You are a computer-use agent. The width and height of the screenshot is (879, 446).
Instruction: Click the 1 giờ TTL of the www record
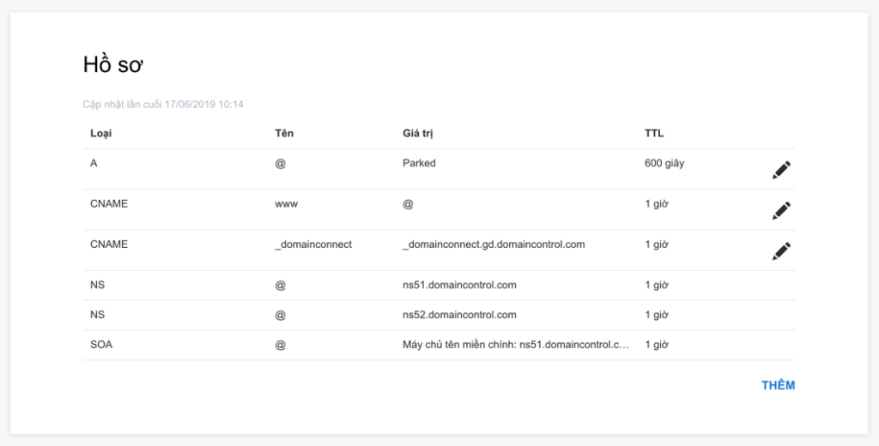[657, 204]
